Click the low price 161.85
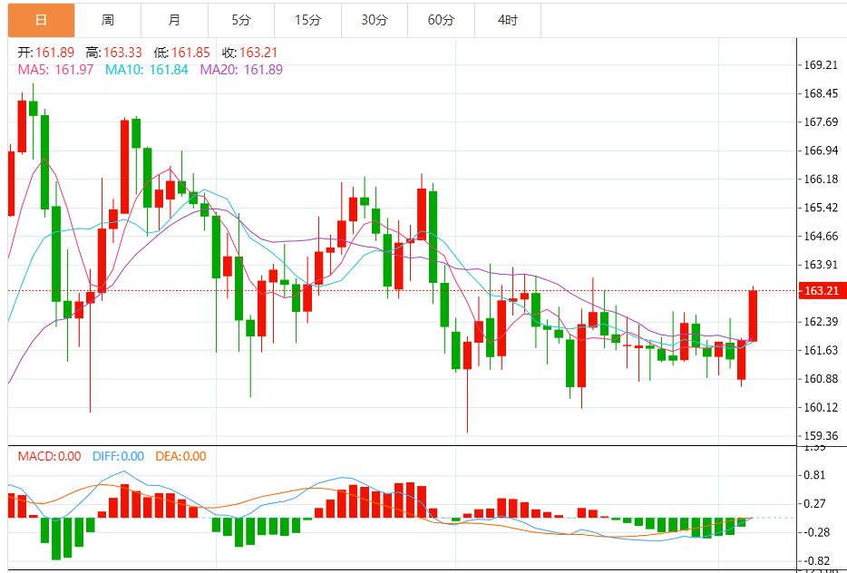 pos(190,53)
